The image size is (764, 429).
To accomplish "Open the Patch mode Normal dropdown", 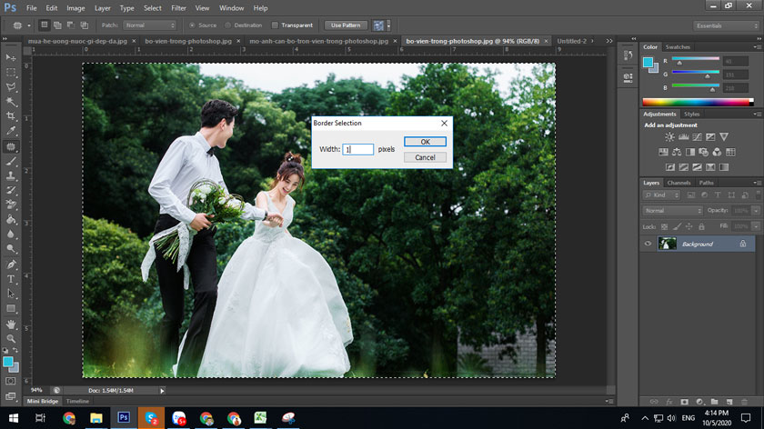I will pyautogui.click(x=149, y=25).
